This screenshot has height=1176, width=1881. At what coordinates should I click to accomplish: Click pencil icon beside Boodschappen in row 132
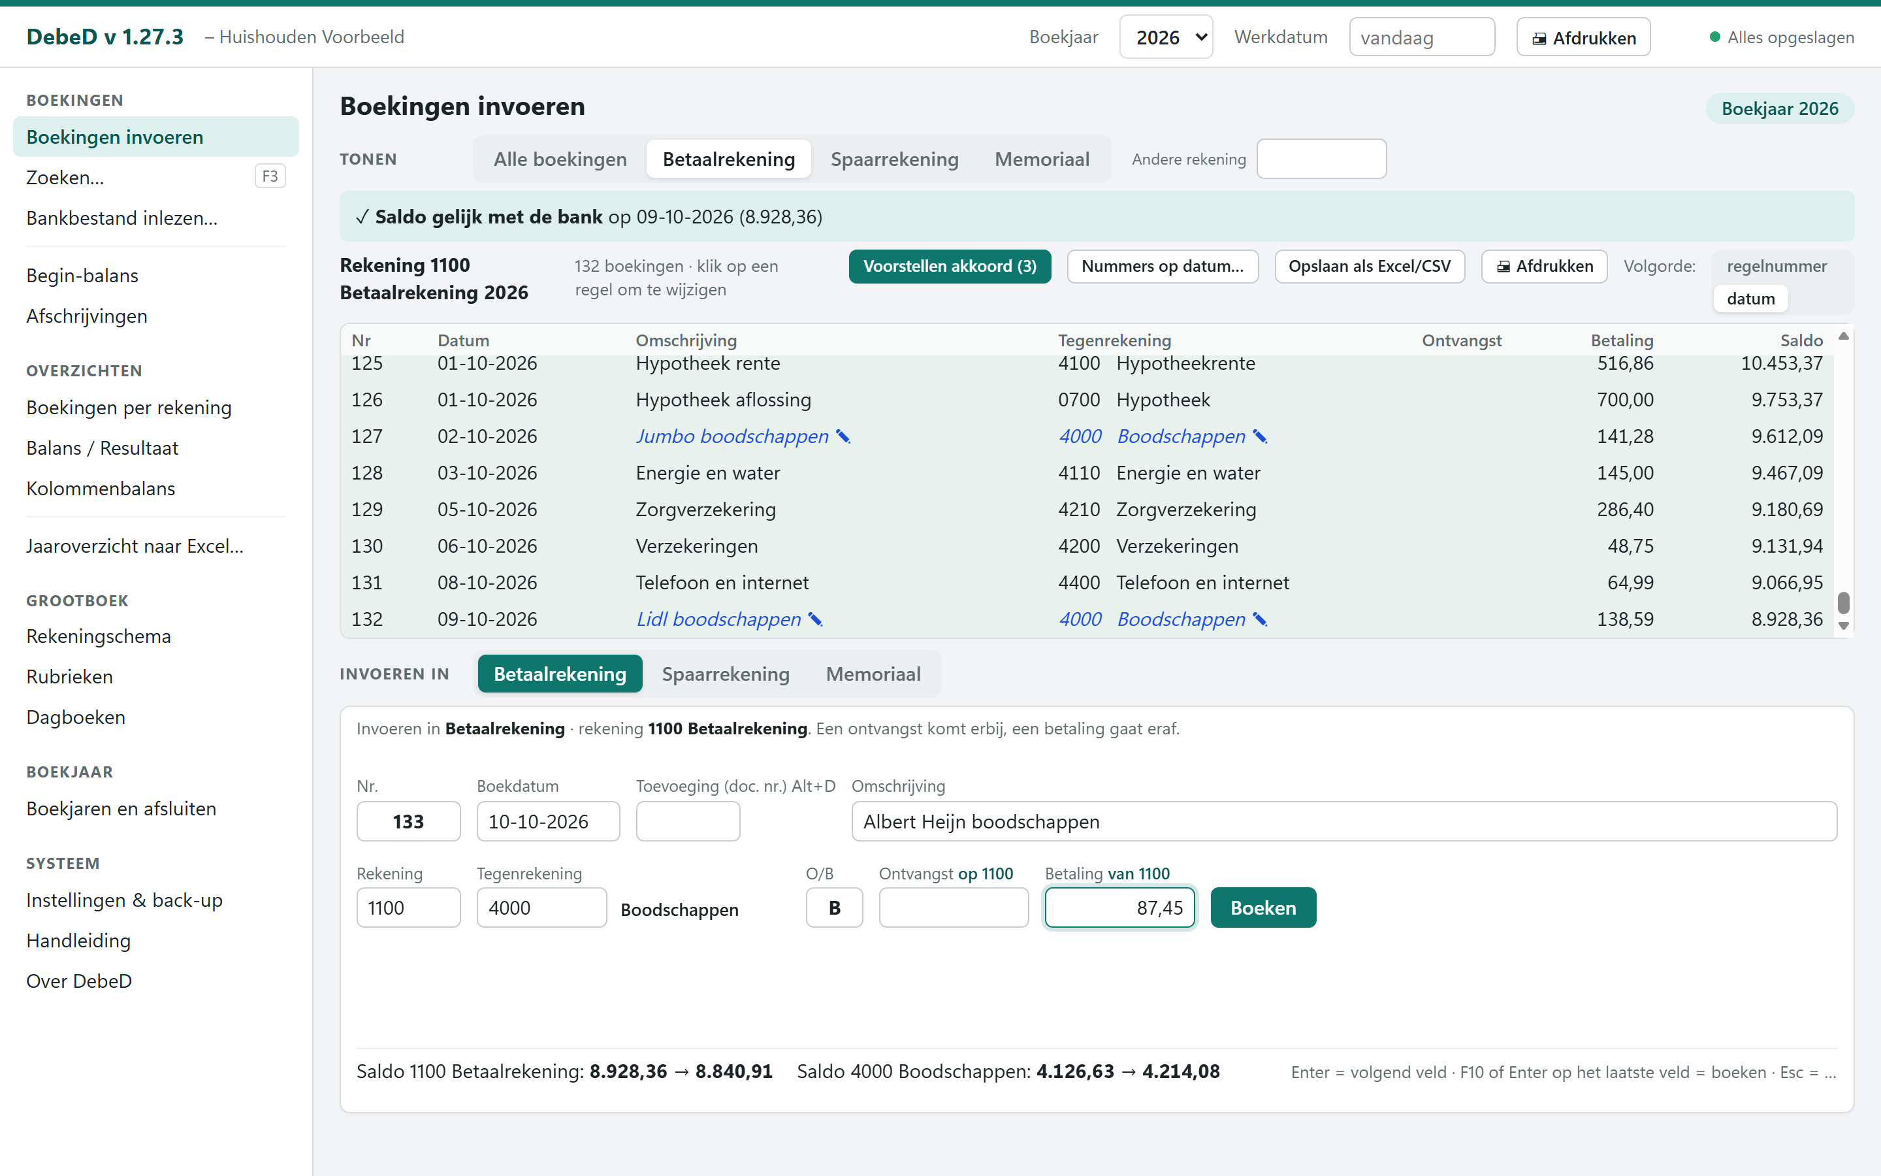[x=1260, y=619]
